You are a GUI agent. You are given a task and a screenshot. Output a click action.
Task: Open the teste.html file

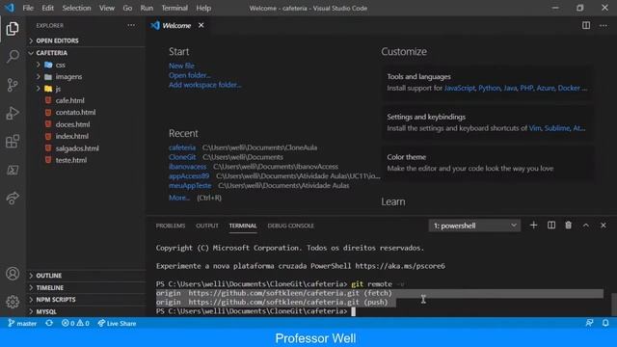[x=70, y=160]
